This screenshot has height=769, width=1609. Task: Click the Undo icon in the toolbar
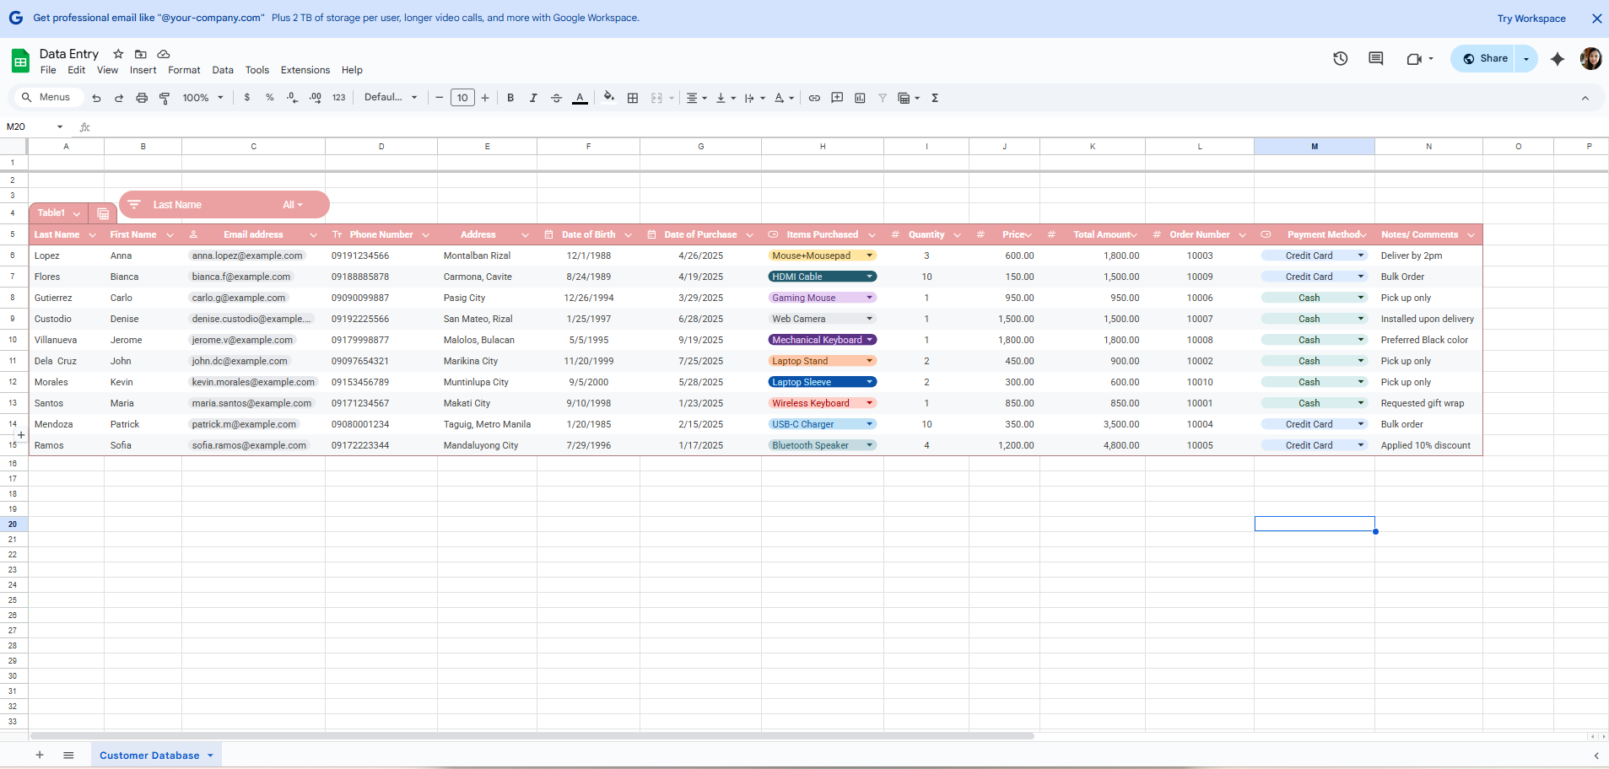pyautogui.click(x=96, y=98)
